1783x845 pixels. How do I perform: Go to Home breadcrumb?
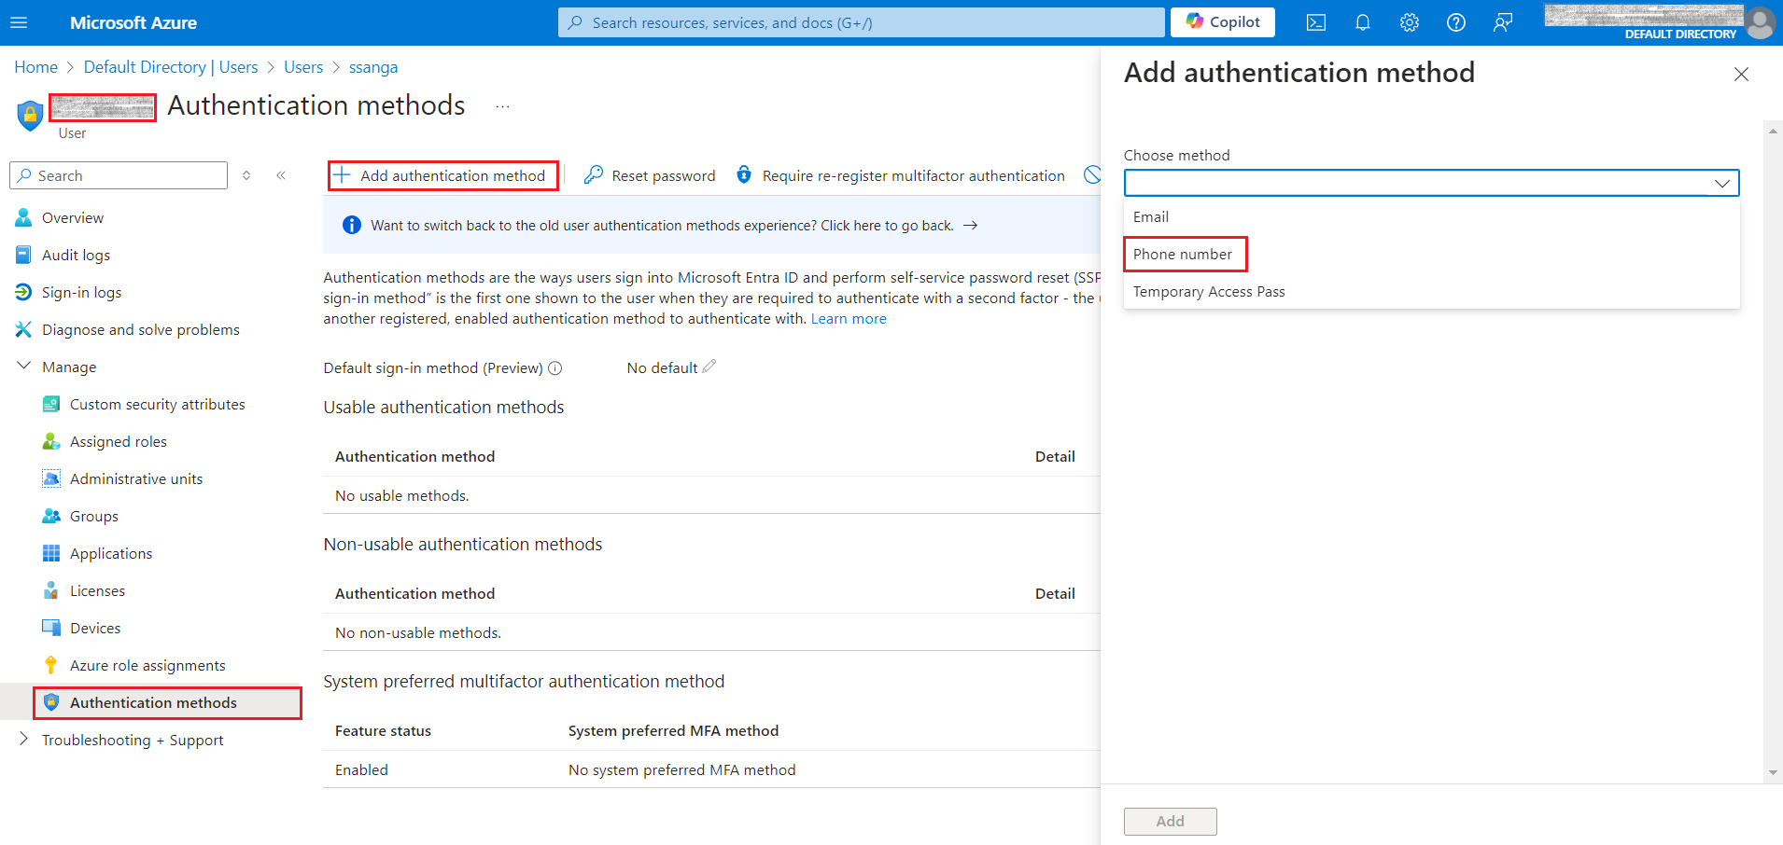(35, 67)
